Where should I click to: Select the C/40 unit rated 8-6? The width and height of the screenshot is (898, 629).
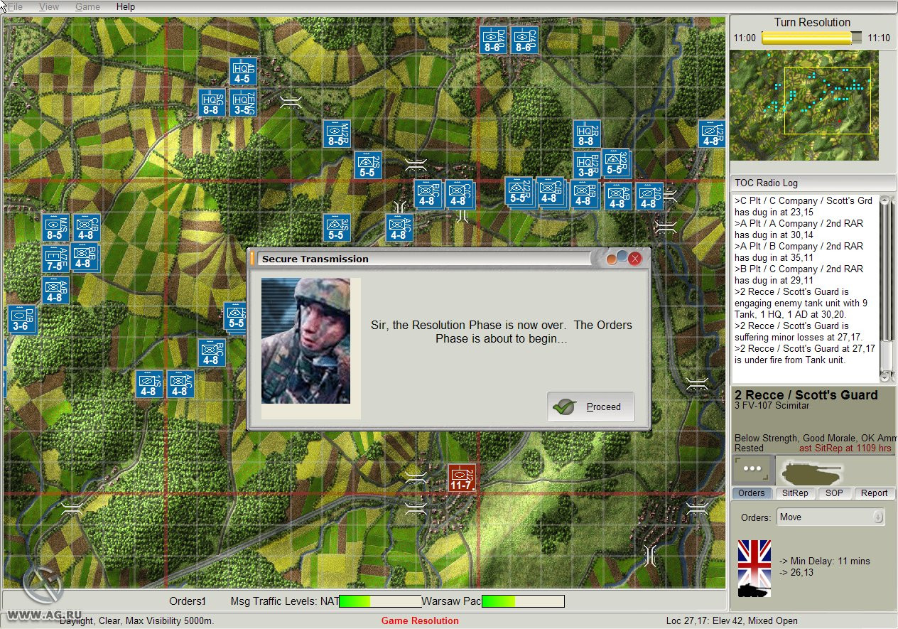524,40
